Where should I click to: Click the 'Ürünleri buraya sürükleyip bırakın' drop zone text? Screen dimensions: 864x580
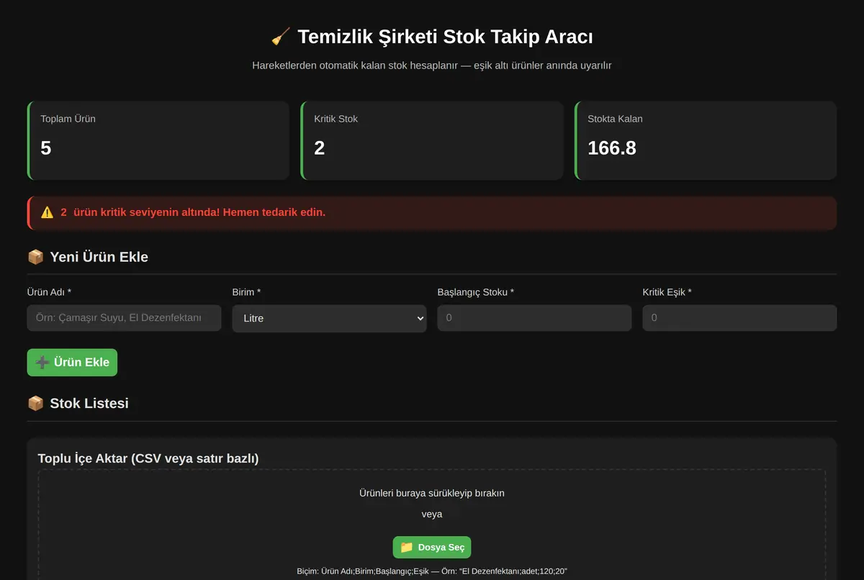[432, 493]
